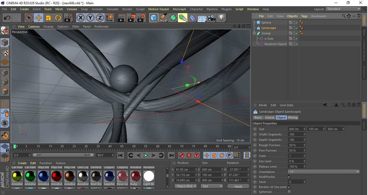The width and height of the screenshot is (368, 195).
Task: Go to start of animation
Action: (x=121, y=155)
